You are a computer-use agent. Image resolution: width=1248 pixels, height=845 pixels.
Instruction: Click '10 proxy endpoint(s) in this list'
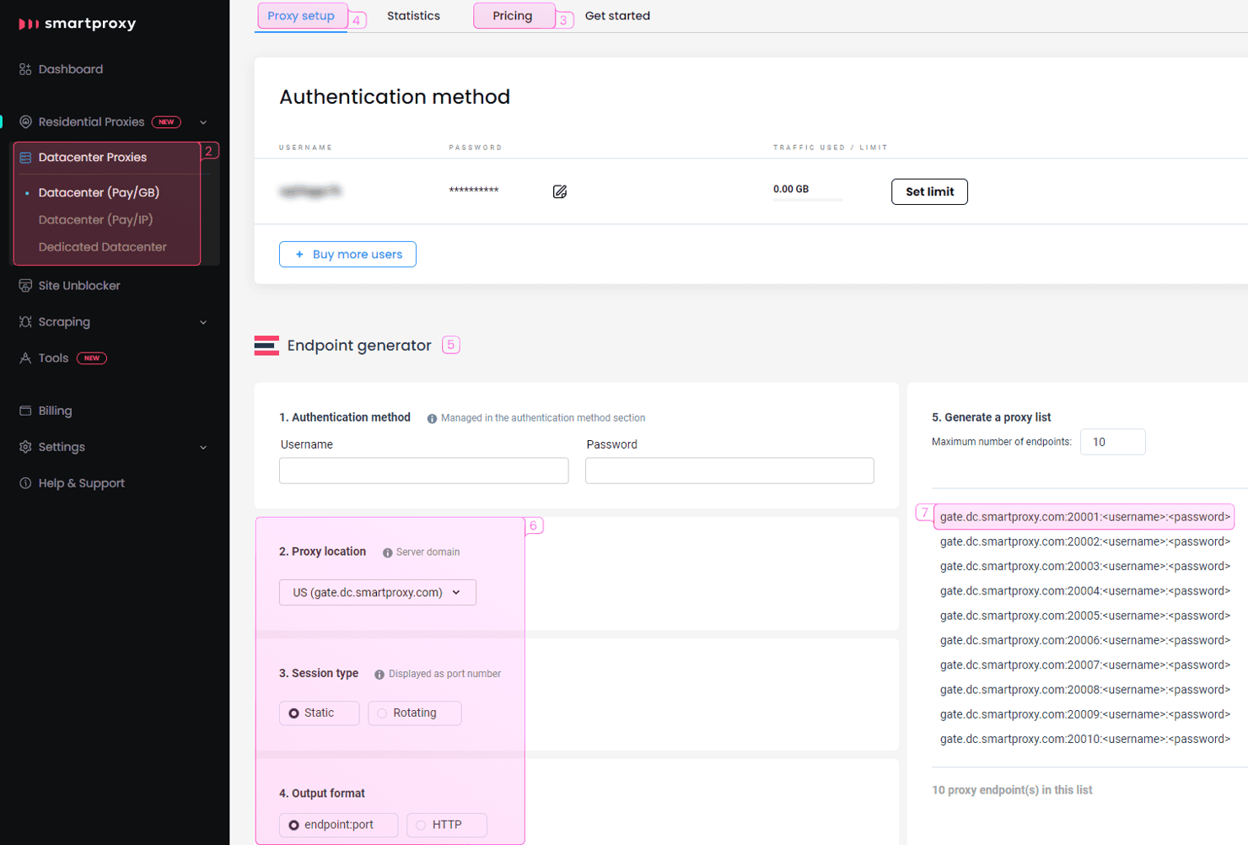(x=1012, y=790)
